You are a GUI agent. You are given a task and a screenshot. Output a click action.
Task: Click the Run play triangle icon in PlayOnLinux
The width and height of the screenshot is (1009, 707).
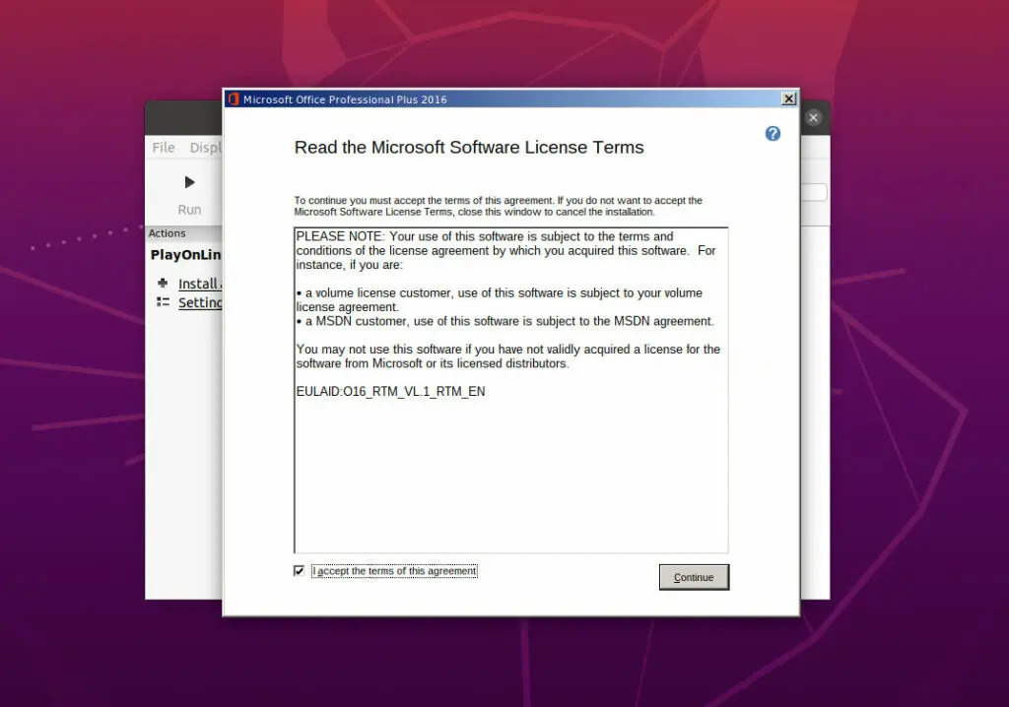pos(188,181)
